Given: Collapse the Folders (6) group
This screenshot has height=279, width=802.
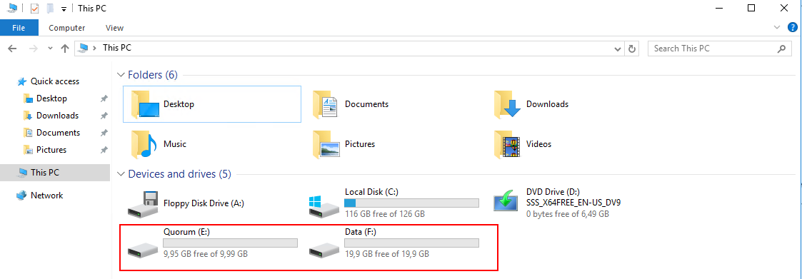Looking at the screenshot, I should tap(121, 75).
